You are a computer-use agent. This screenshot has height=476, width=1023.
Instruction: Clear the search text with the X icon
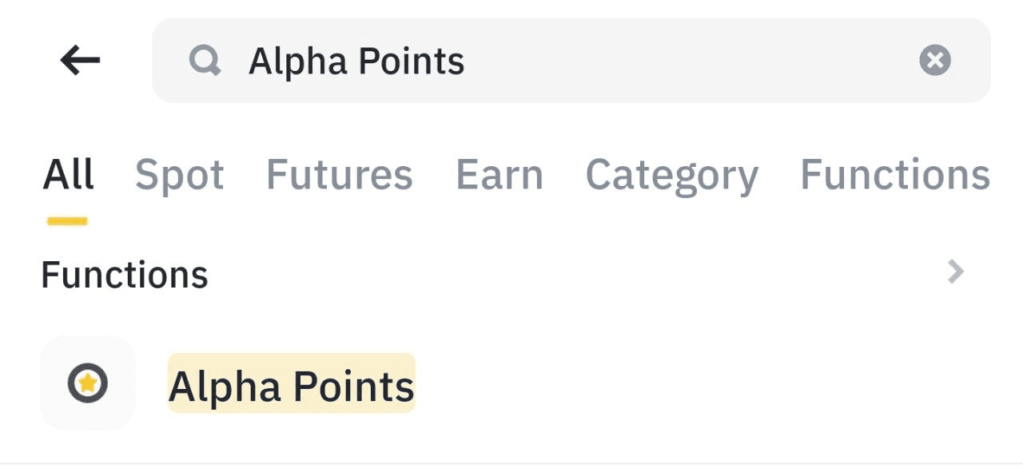pyautogui.click(x=935, y=60)
